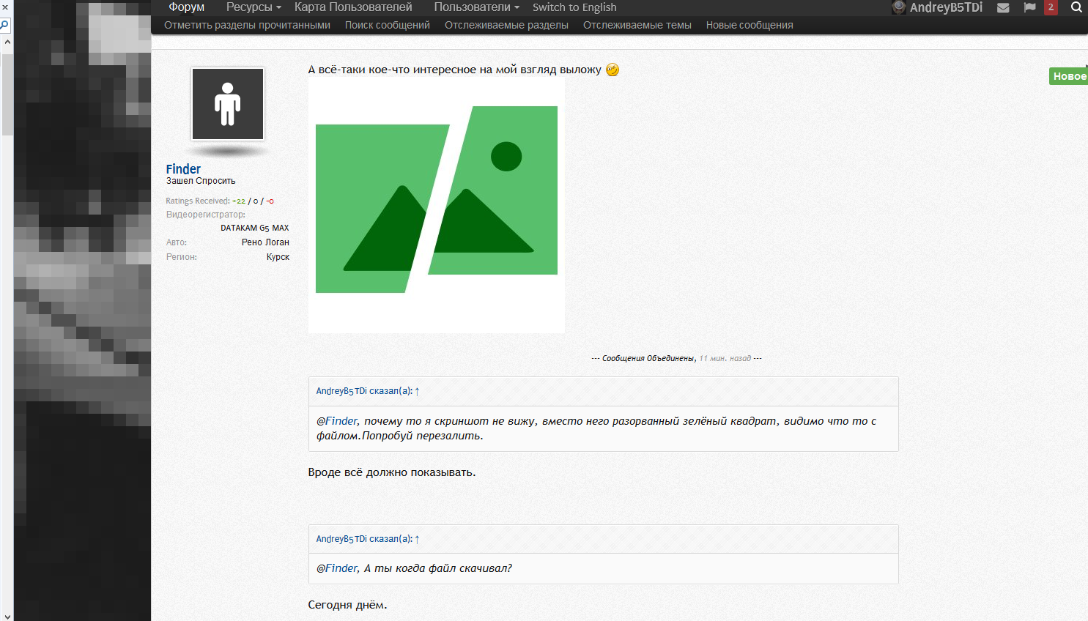Click the up arrow in first quote header

coord(418,392)
